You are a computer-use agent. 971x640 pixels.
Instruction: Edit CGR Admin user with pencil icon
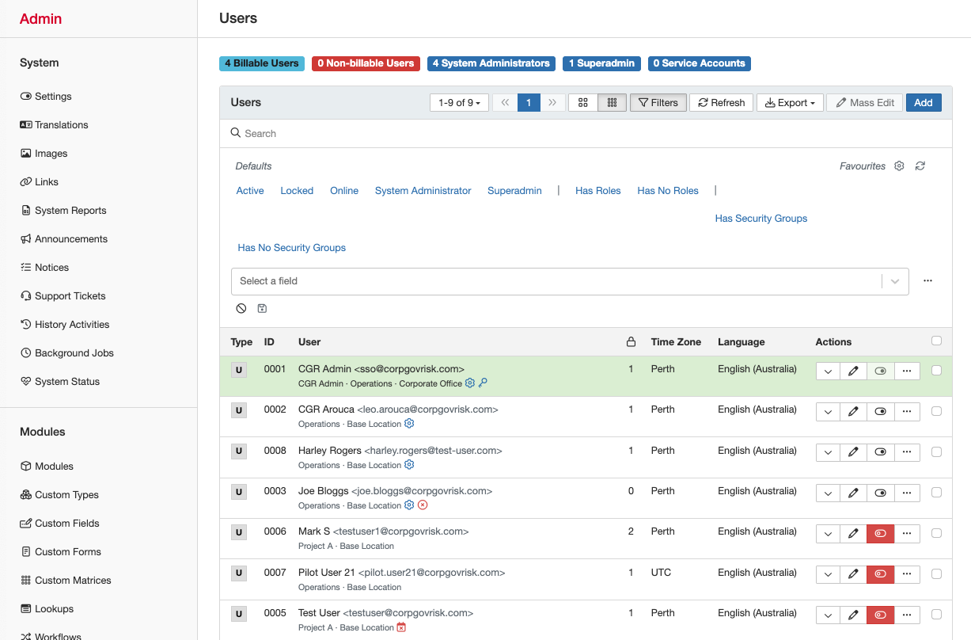[853, 371]
